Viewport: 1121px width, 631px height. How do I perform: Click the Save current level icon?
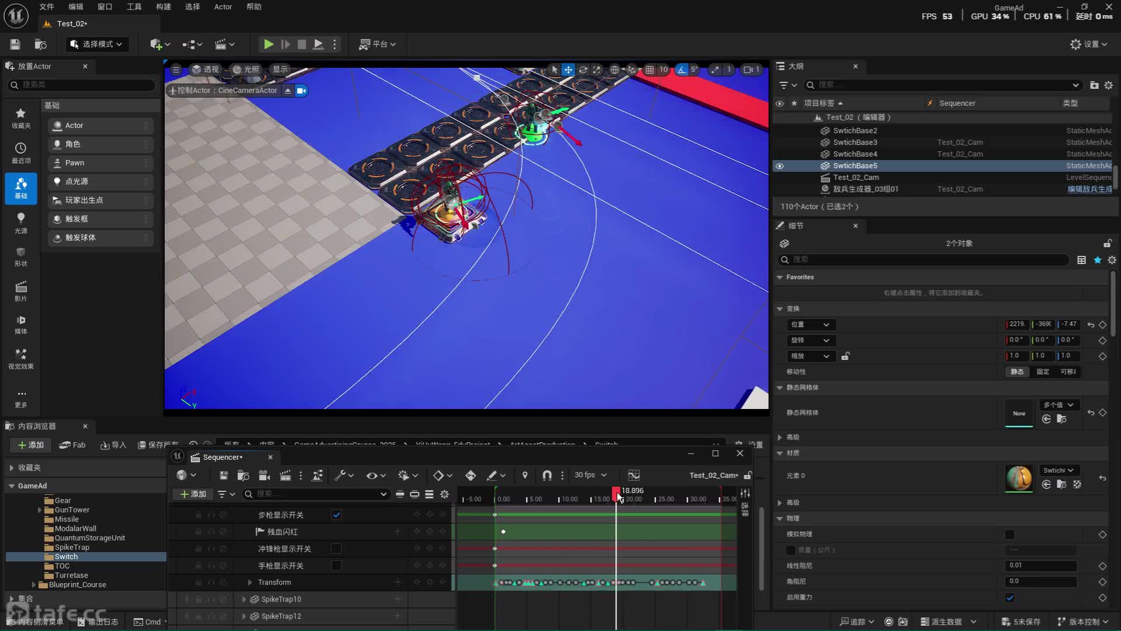(15, 44)
